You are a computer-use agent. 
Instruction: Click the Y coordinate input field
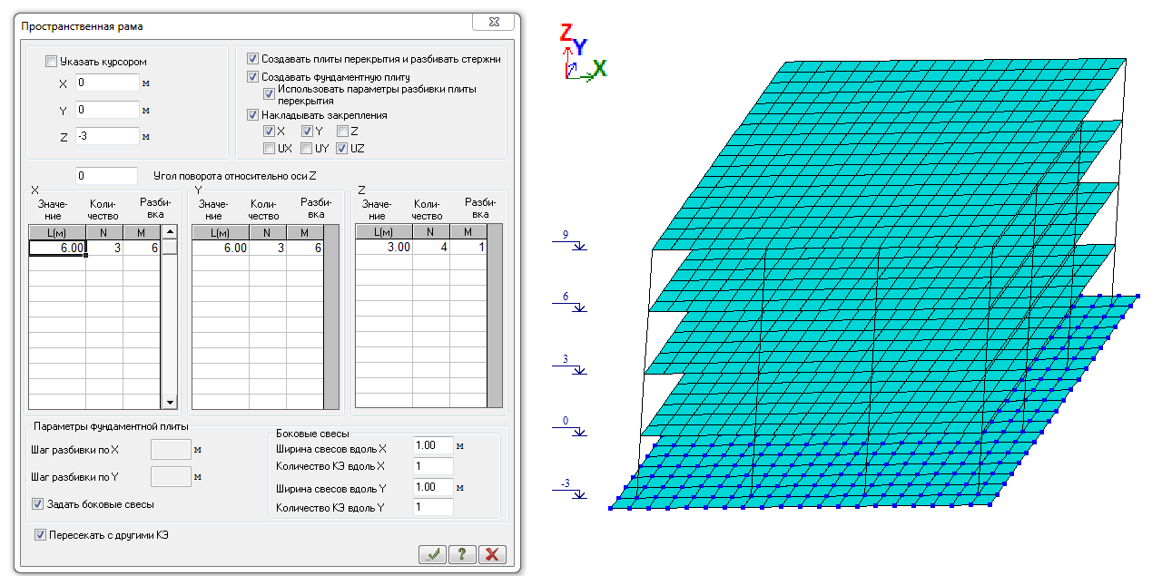tap(107, 110)
